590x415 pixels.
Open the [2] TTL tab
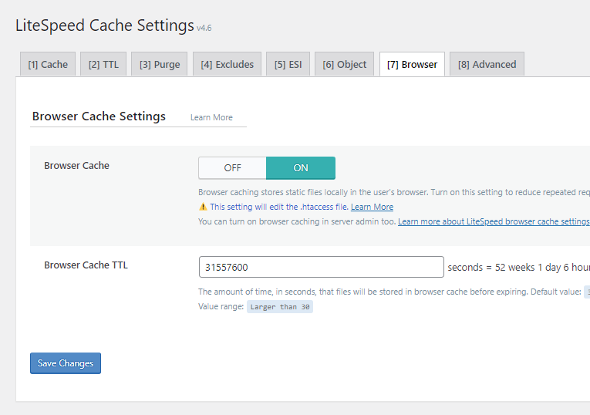click(x=103, y=64)
